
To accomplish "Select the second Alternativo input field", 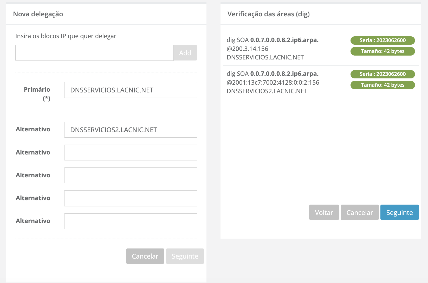I will [131, 153].
